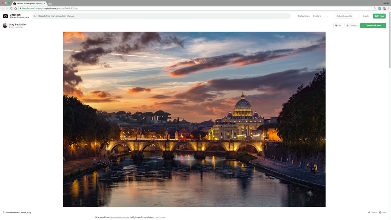Open the Learn more link
This screenshot has height=220, width=391.
(x=160, y=217)
